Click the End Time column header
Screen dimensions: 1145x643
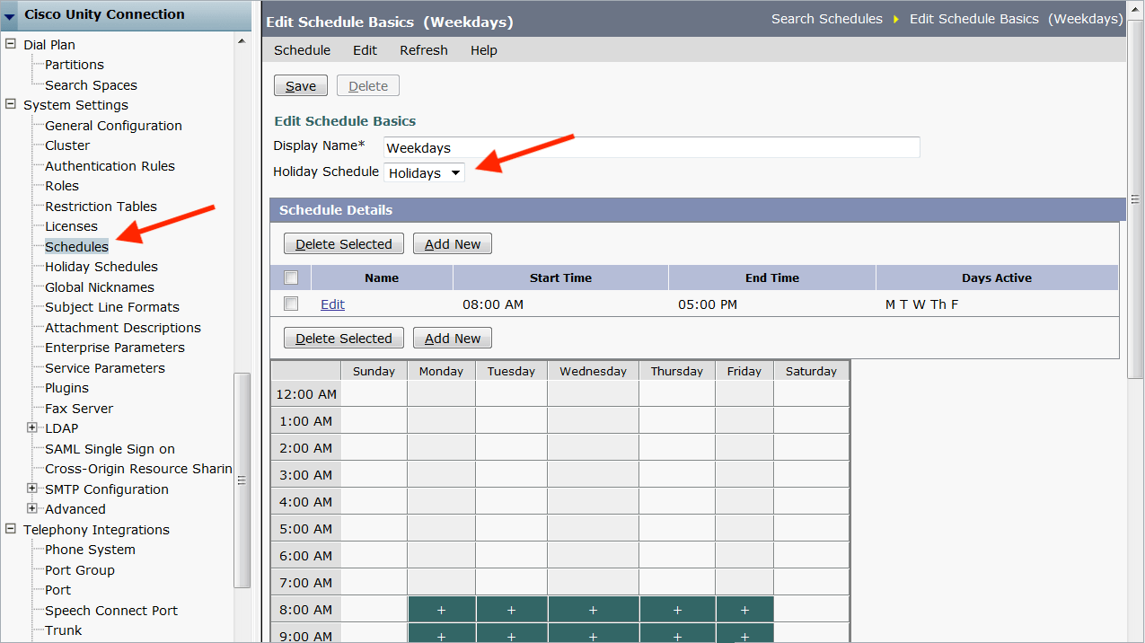pyautogui.click(x=772, y=278)
